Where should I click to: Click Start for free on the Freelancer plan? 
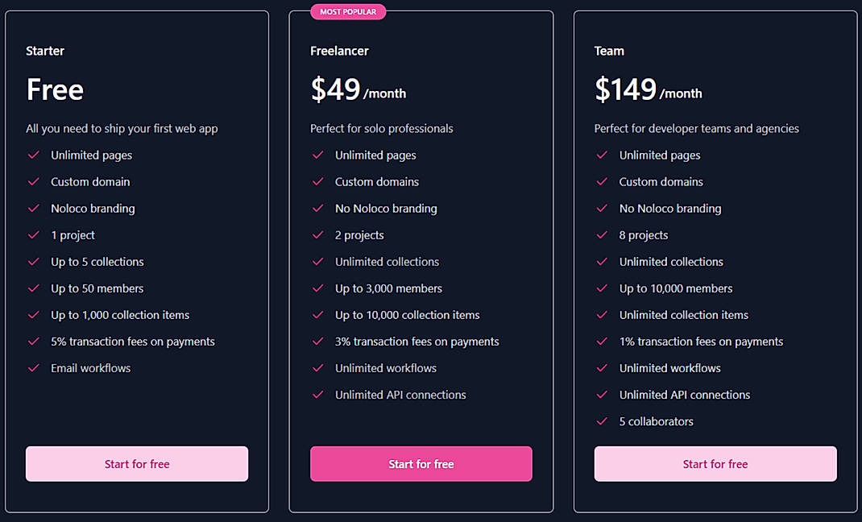tap(421, 464)
